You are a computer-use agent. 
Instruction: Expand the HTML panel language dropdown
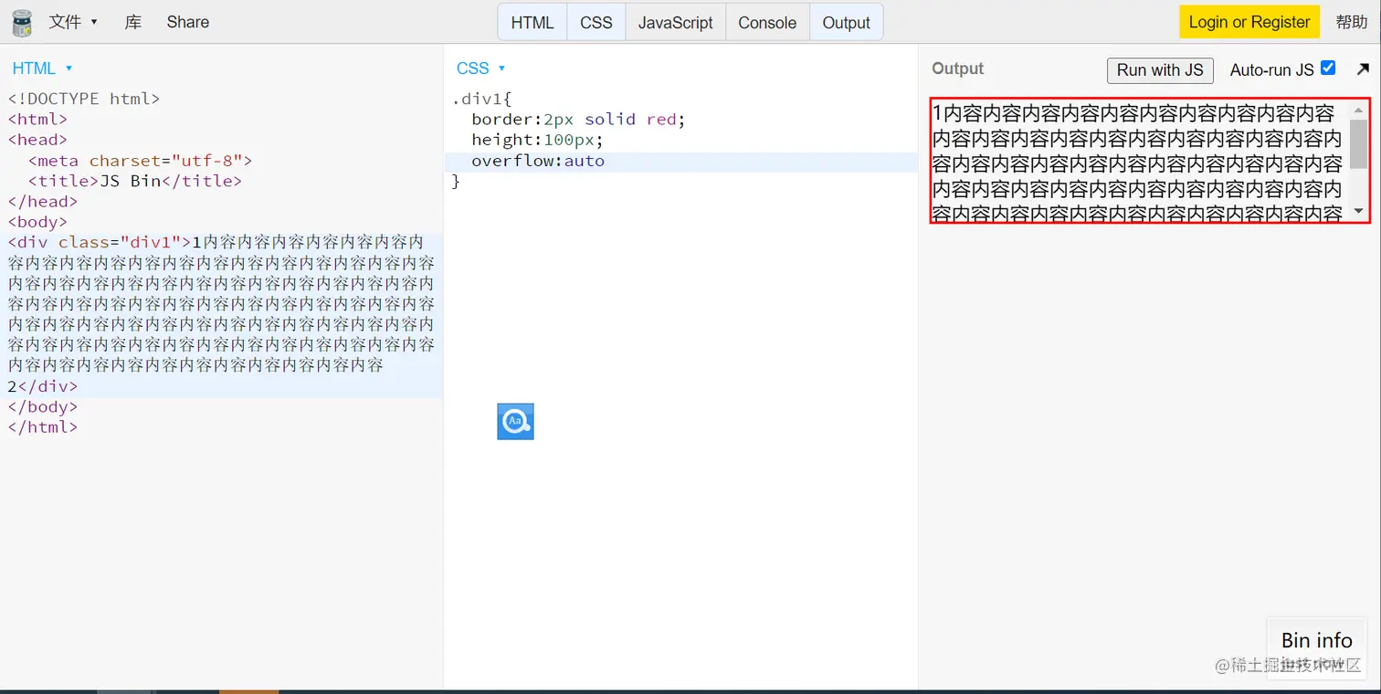pos(42,68)
